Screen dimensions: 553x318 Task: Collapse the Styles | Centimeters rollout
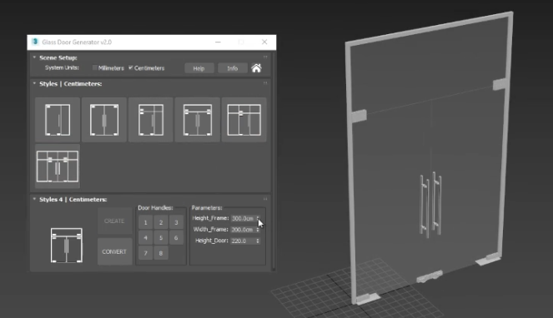pyautogui.click(x=34, y=83)
